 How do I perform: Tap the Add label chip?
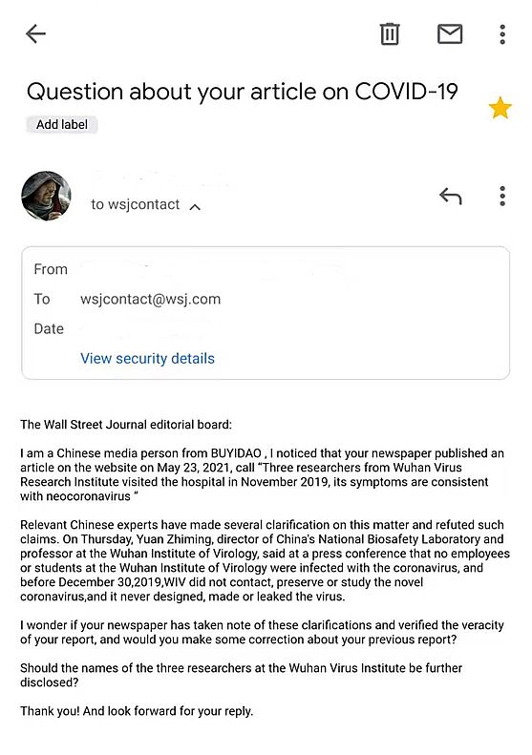pos(62,125)
